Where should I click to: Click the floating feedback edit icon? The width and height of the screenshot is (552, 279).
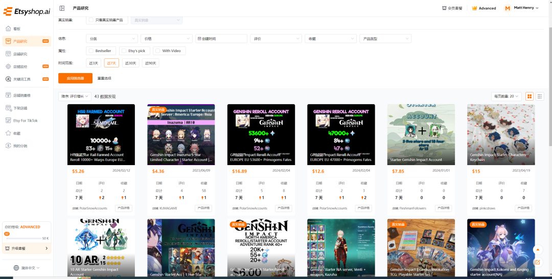pyautogui.click(x=538, y=262)
